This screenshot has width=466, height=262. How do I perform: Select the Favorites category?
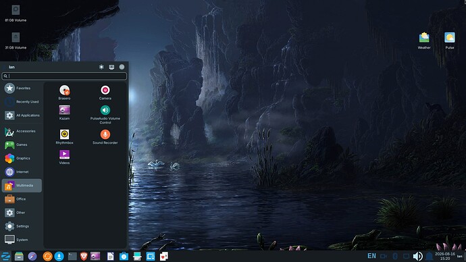(x=22, y=88)
